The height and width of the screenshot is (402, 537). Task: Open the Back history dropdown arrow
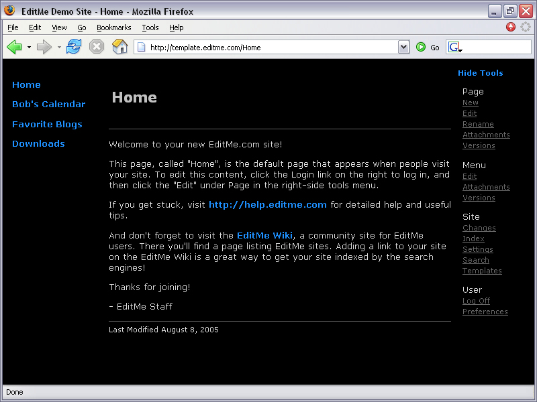coord(29,47)
